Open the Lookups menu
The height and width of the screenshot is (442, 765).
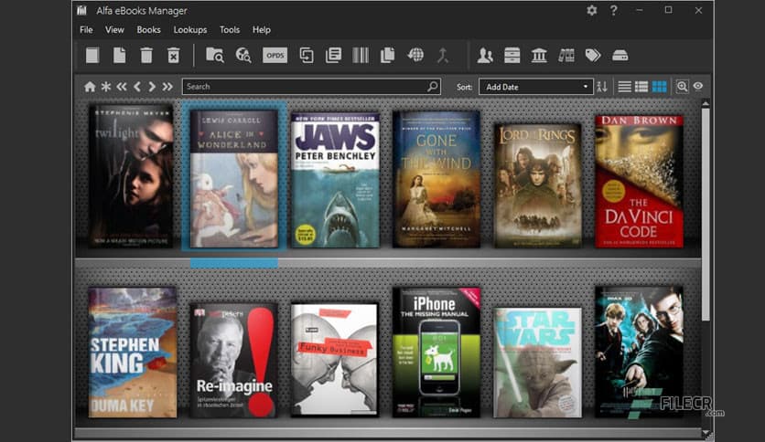tap(190, 30)
